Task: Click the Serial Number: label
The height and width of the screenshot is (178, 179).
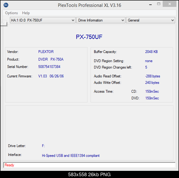Action: [x=18, y=67]
